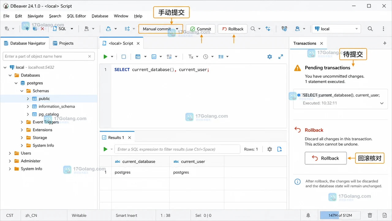Select the Storage folder in the tree

tap(40, 138)
